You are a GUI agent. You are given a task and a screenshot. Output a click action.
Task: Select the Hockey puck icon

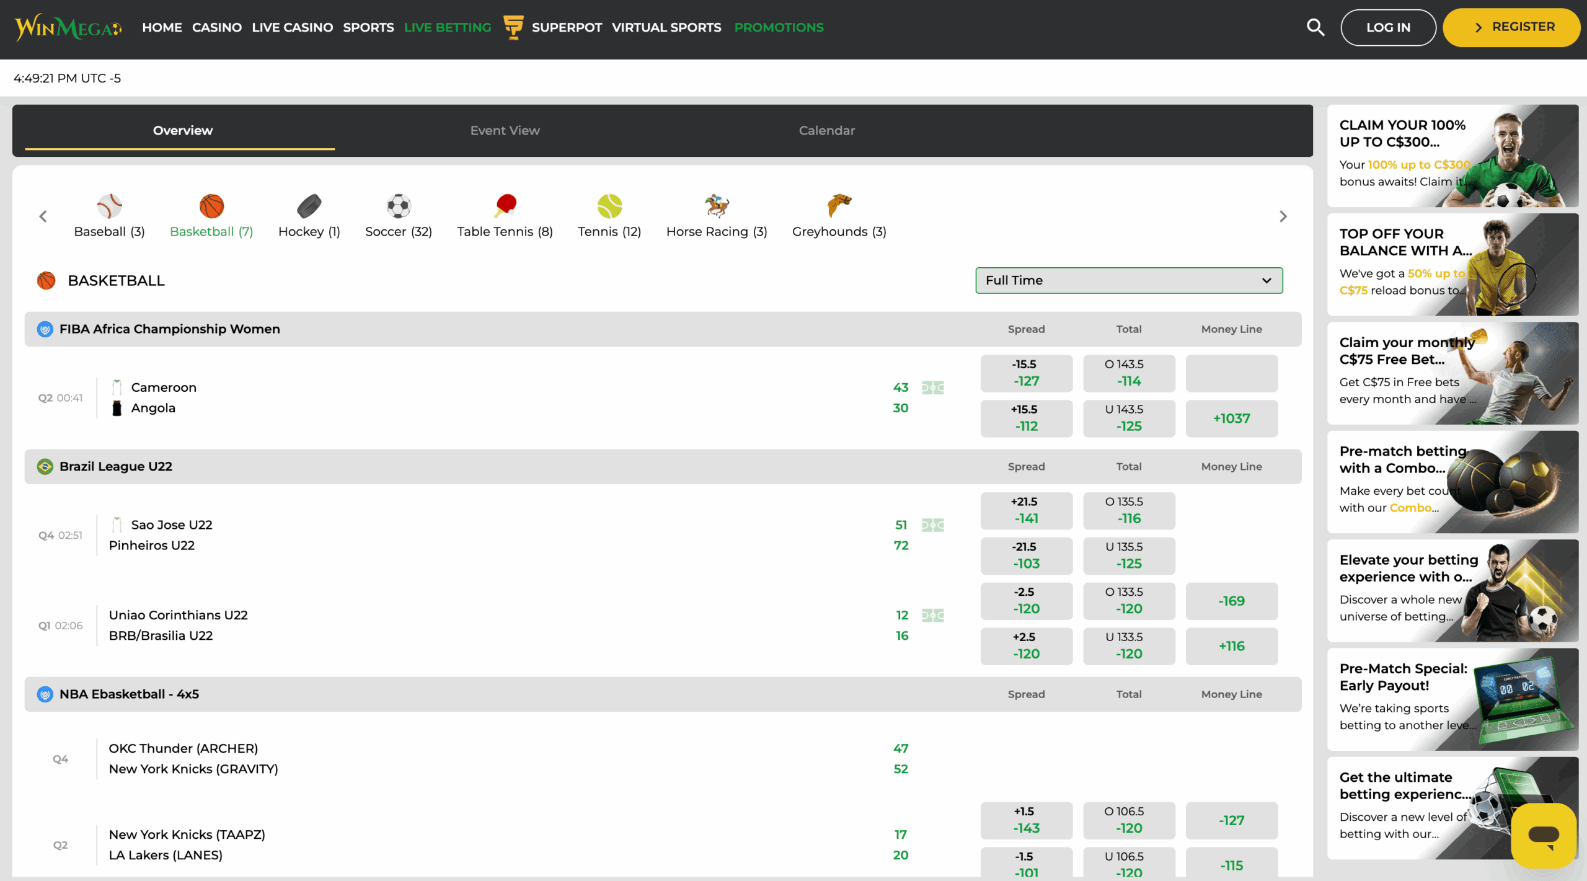pyautogui.click(x=309, y=206)
